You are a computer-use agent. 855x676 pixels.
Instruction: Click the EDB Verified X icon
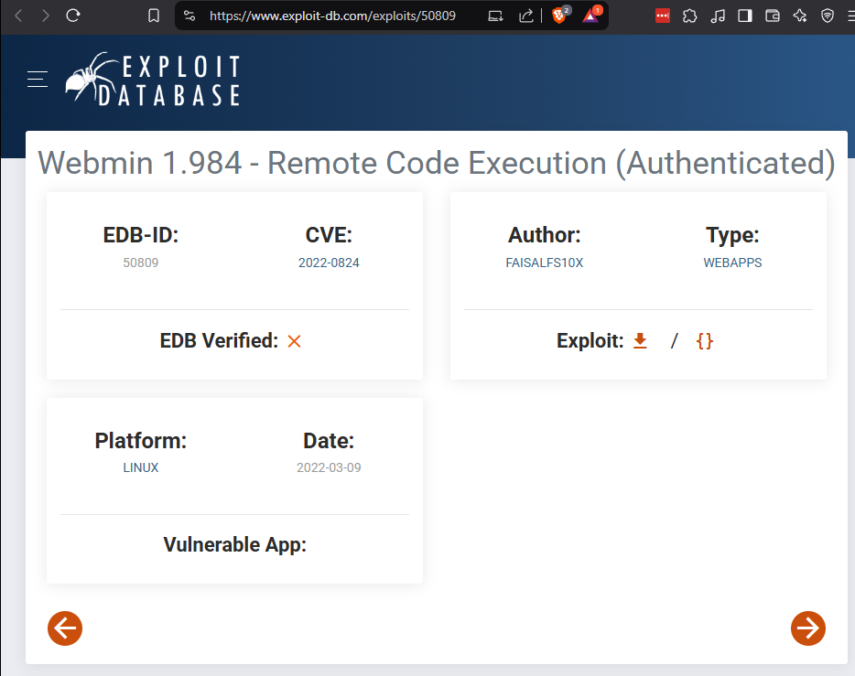[294, 341]
